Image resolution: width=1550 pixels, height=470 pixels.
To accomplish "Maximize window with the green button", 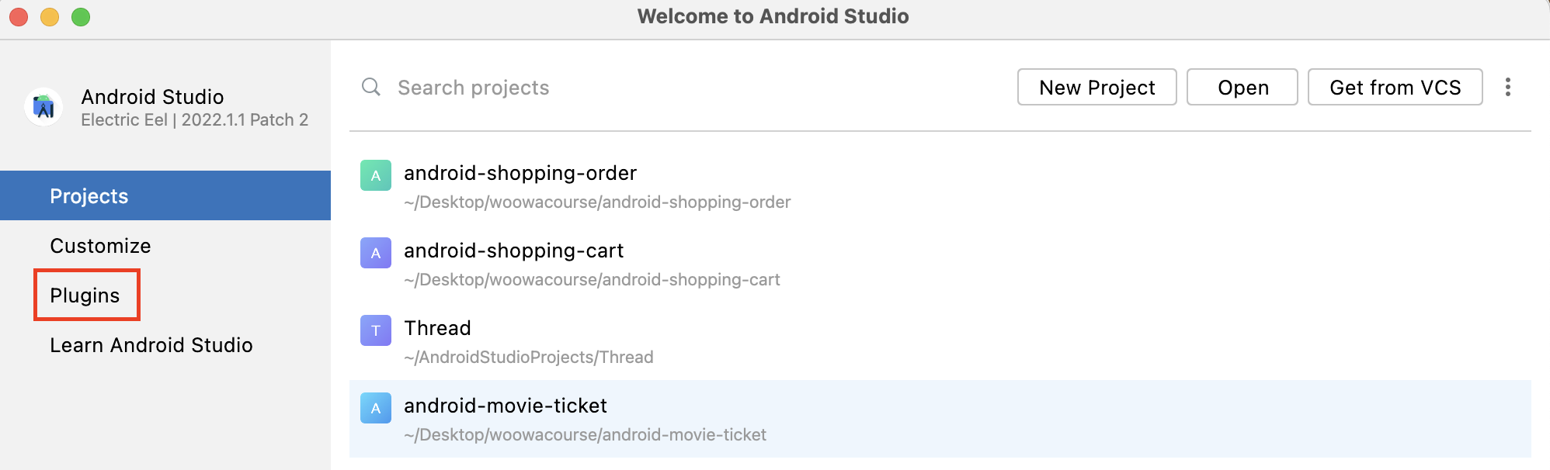I will coord(81,16).
